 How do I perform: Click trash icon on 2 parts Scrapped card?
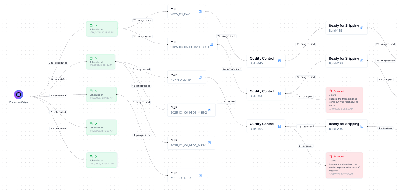331,91
